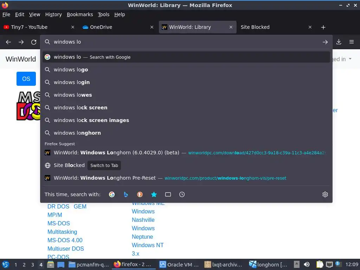Click the Go arrow in address bar
The height and width of the screenshot is (270, 360).
[x=325, y=42]
